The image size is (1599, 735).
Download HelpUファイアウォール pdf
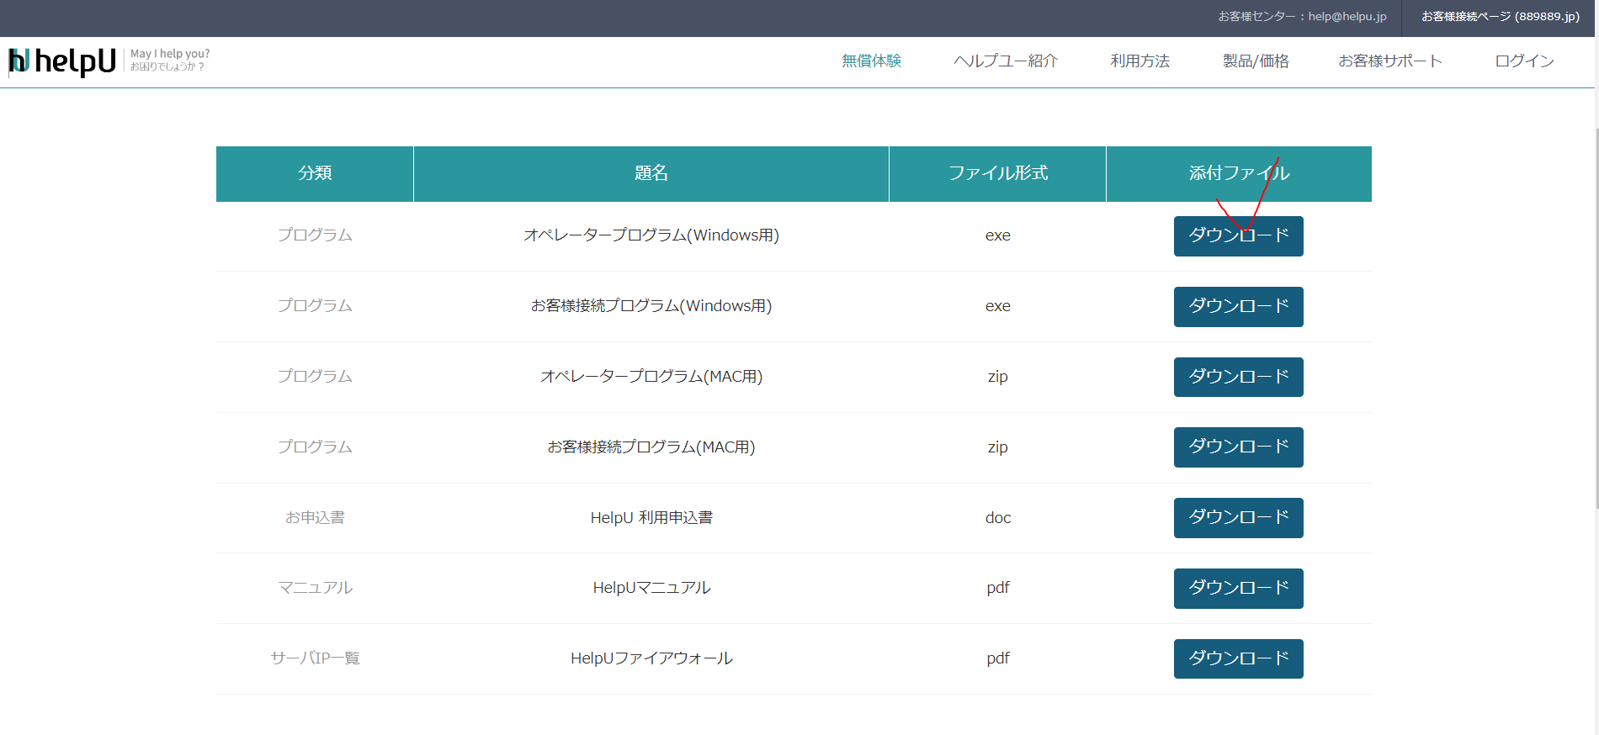click(x=1238, y=658)
